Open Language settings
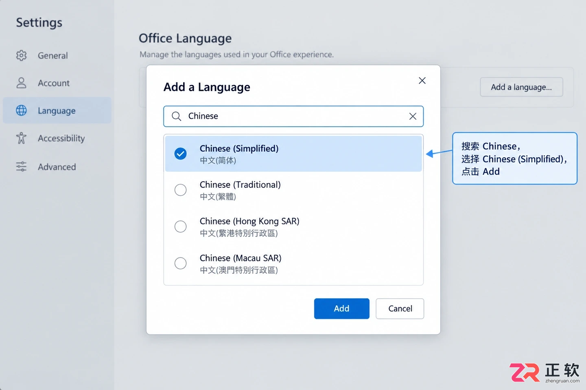 click(x=57, y=110)
